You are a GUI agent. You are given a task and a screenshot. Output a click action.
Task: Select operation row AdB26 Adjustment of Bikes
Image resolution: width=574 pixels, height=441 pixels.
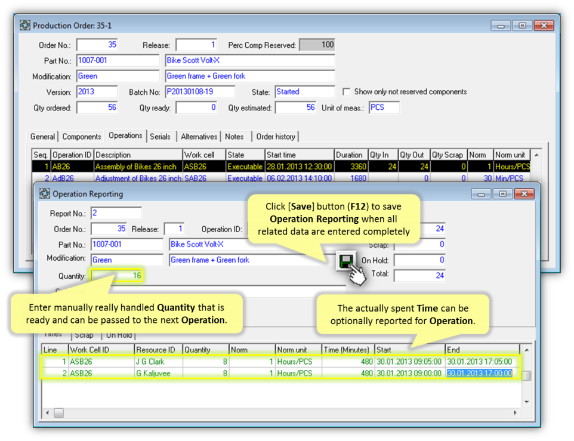click(x=281, y=178)
